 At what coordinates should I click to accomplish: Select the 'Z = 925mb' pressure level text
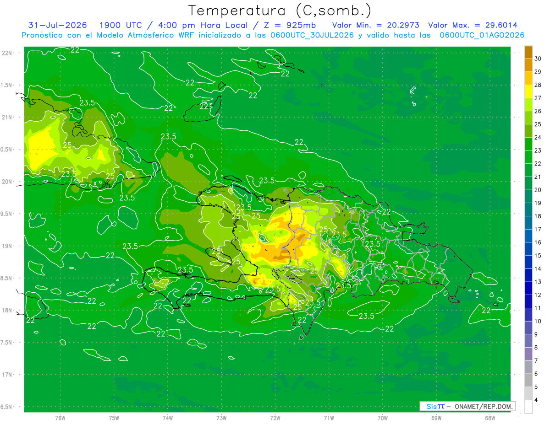288,25
